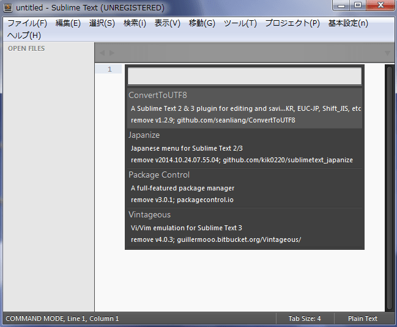The image size is (397, 327).
Task: Click 'A full-featured package manager' text
Action: pyautogui.click(x=182, y=188)
